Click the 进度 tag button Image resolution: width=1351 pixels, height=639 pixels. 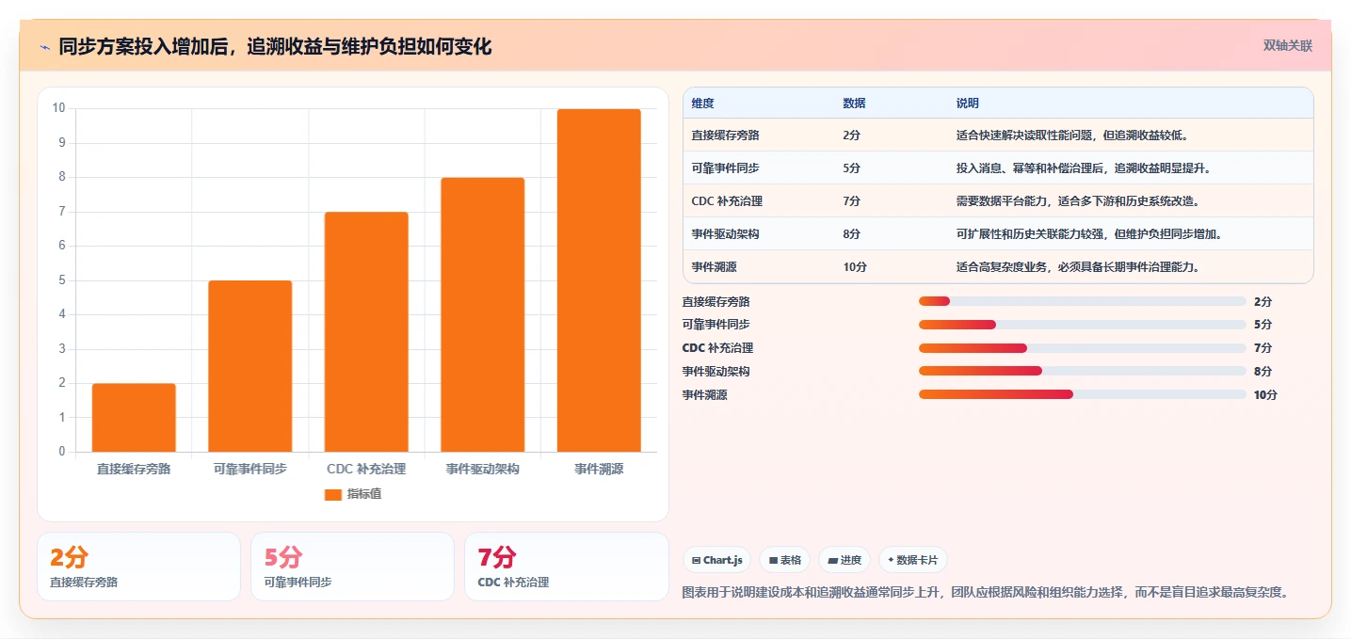(844, 560)
